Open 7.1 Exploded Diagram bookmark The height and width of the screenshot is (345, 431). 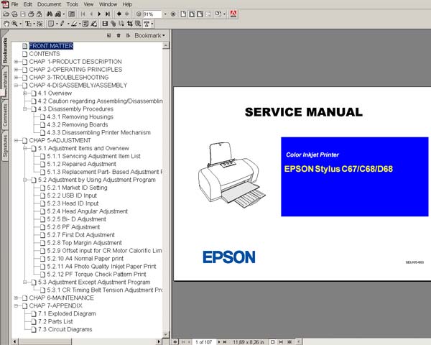pos(67,313)
